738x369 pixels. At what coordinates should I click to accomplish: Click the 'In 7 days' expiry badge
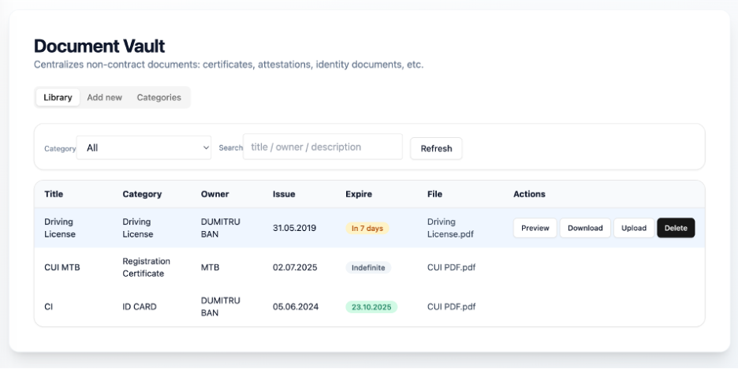click(367, 229)
